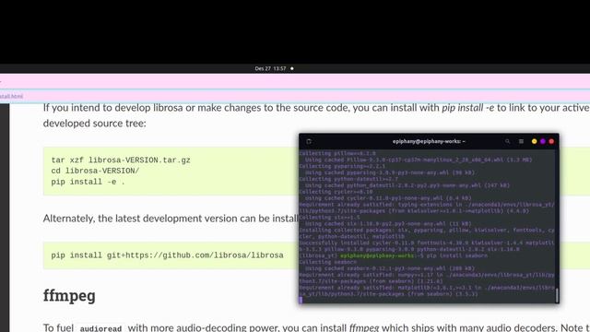Maximize the terminal with the purple button
Viewport: 590px width, 332px height.
click(x=543, y=141)
